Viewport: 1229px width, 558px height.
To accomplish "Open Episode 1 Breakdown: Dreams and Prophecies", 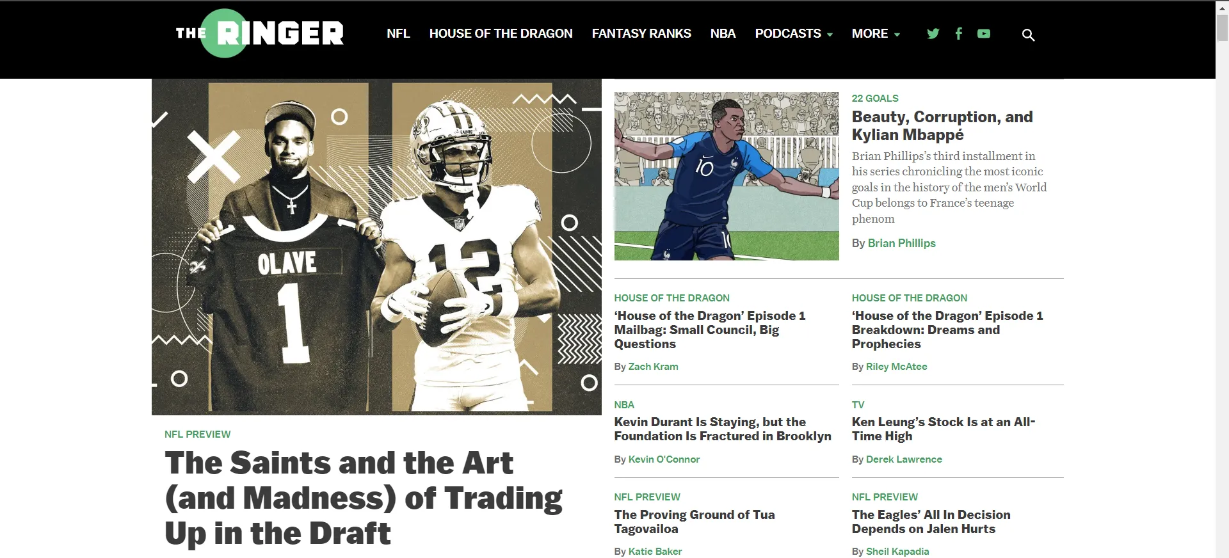I will [x=947, y=330].
